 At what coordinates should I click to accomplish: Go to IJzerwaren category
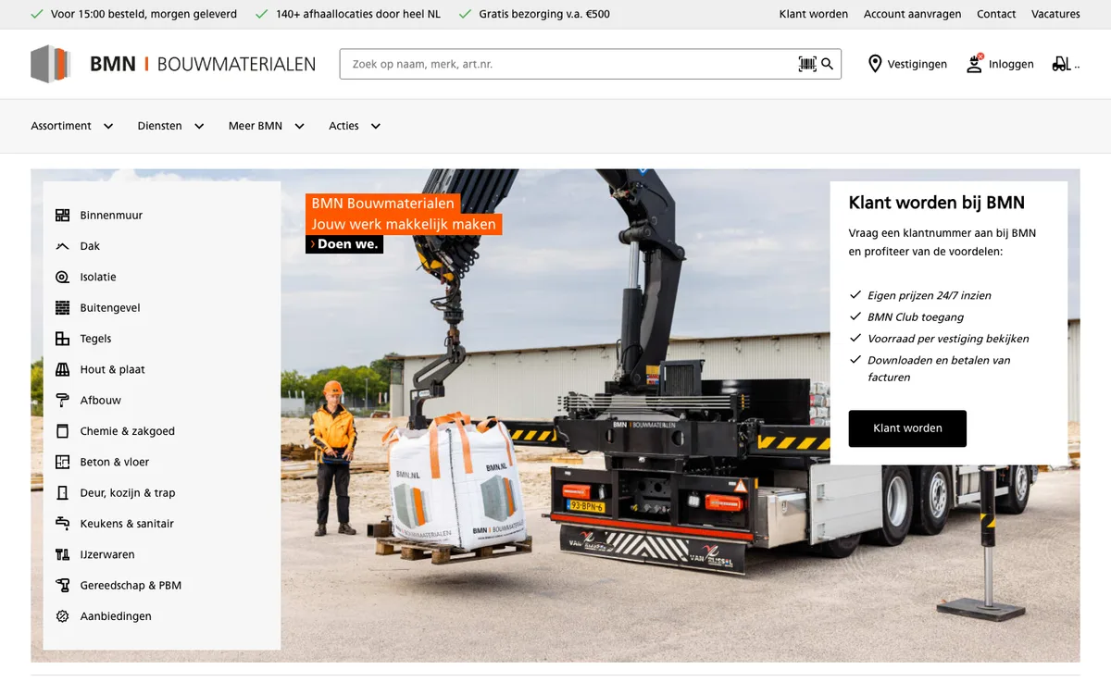coord(107,554)
